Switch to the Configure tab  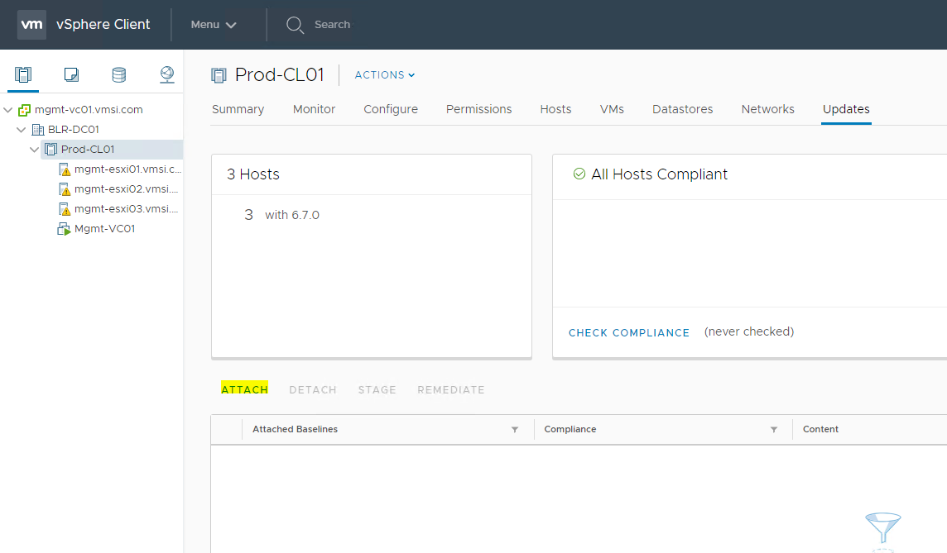391,109
